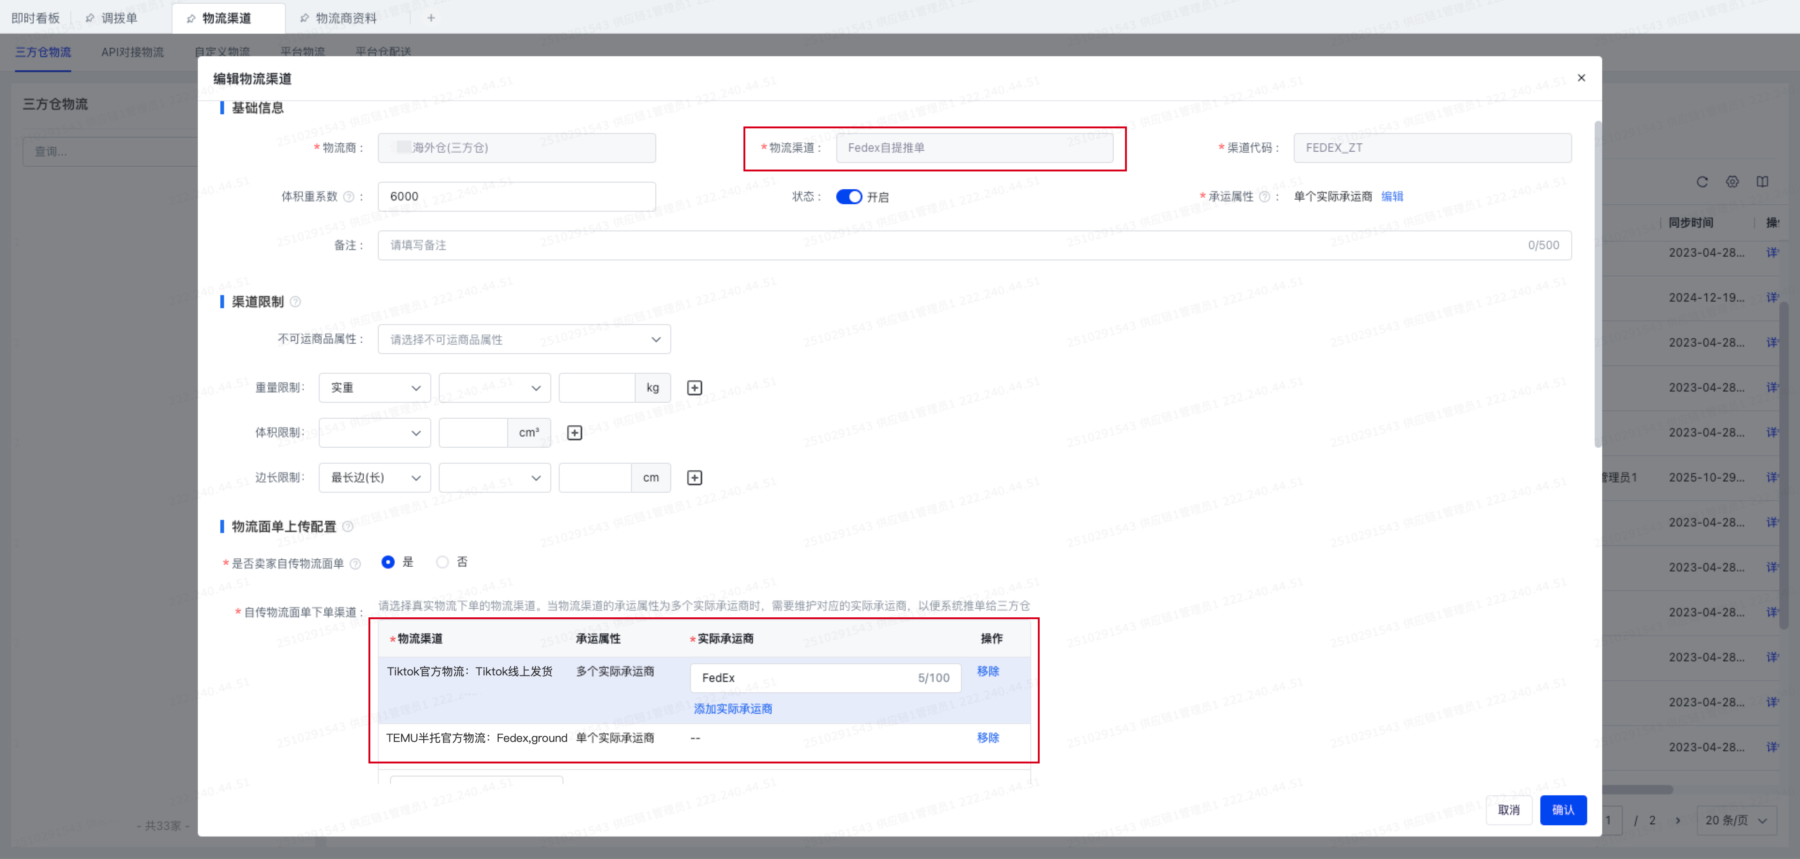
Task: Click 添加实际承运商 link
Action: click(732, 709)
